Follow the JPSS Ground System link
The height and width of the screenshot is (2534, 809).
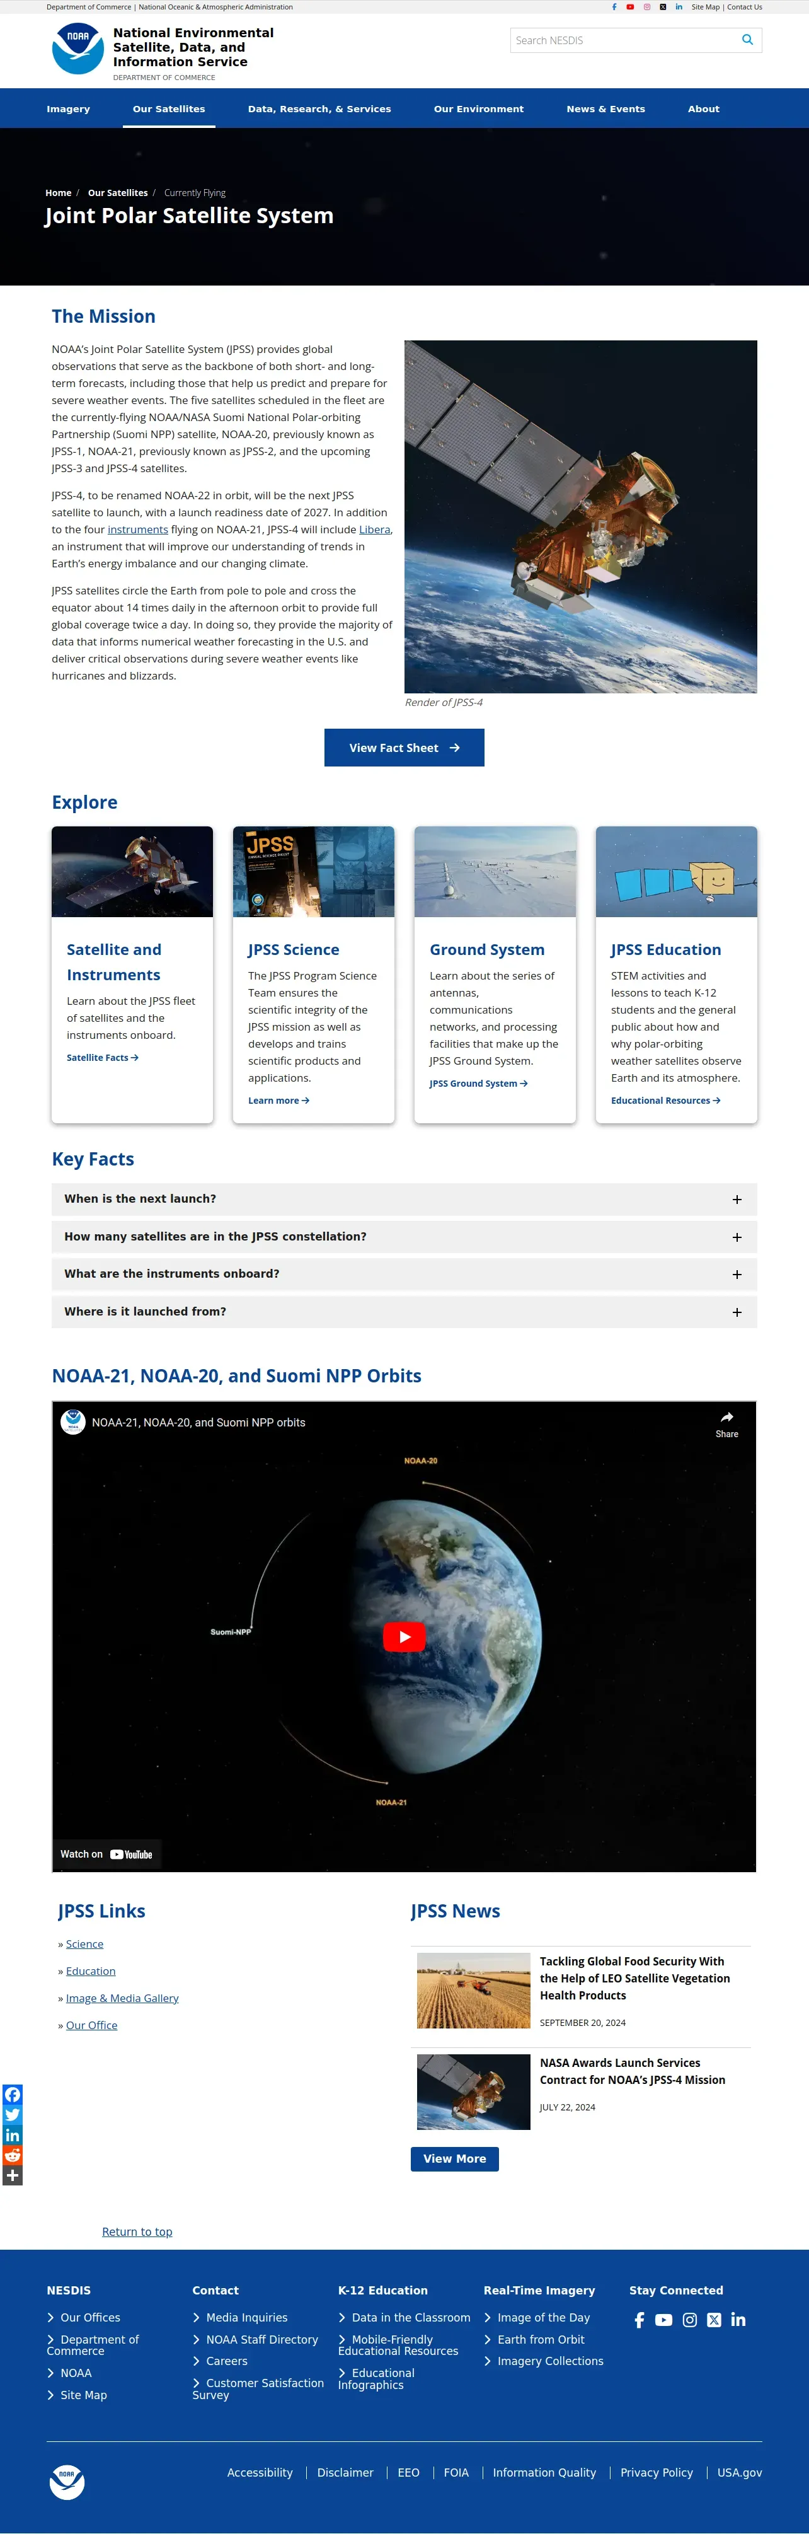tap(479, 1083)
